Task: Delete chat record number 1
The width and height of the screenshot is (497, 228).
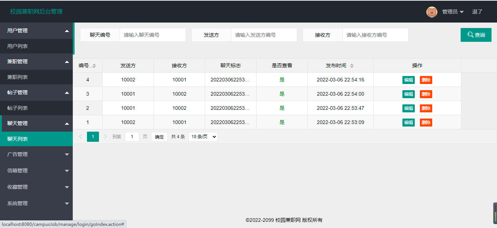Action: tap(426, 123)
